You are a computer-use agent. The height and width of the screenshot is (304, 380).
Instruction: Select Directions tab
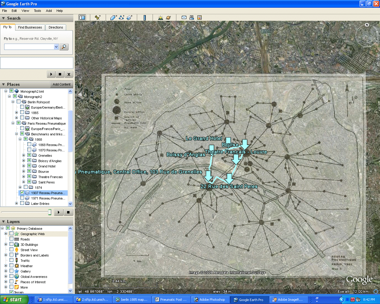click(56, 27)
